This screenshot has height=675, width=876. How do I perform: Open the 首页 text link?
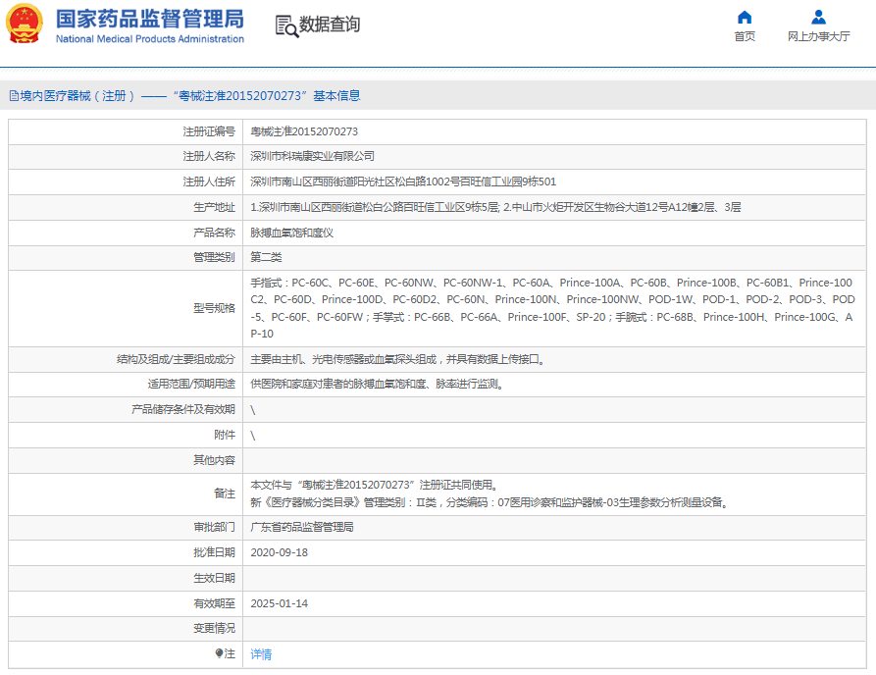pyautogui.click(x=745, y=37)
